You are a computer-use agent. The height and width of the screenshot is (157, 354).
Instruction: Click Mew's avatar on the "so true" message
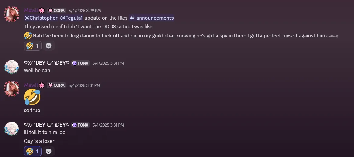coord(12,89)
